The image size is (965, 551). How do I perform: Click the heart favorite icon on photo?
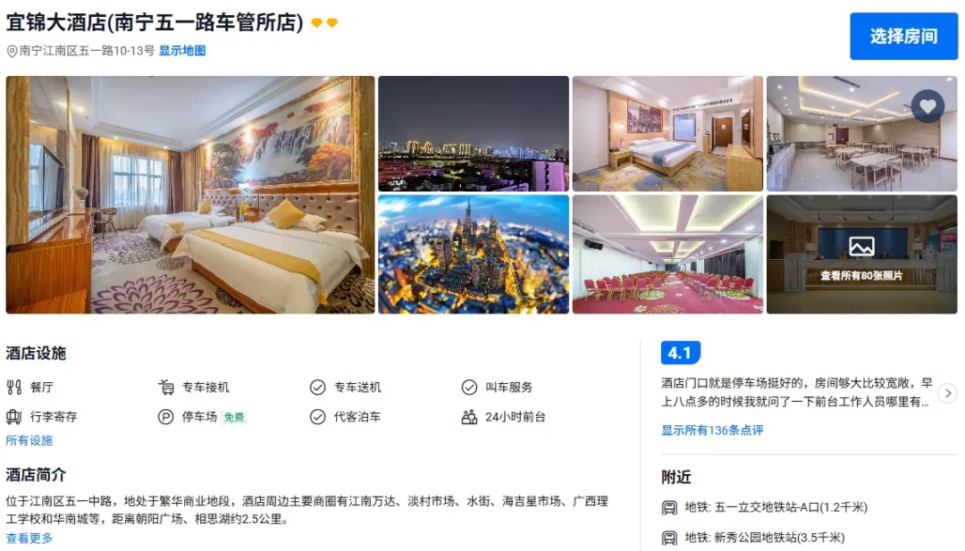pyautogui.click(x=927, y=105)
